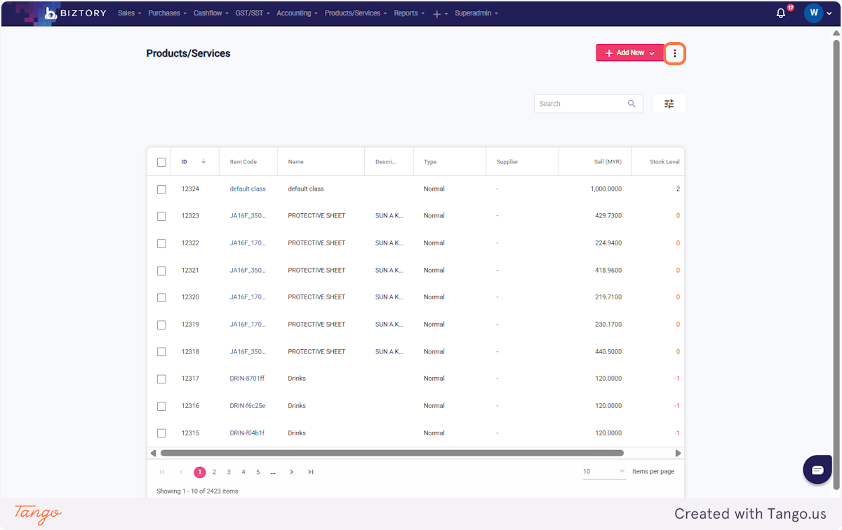Go to first page icon
Screen dimensions: 842x530
pos(162,472)
